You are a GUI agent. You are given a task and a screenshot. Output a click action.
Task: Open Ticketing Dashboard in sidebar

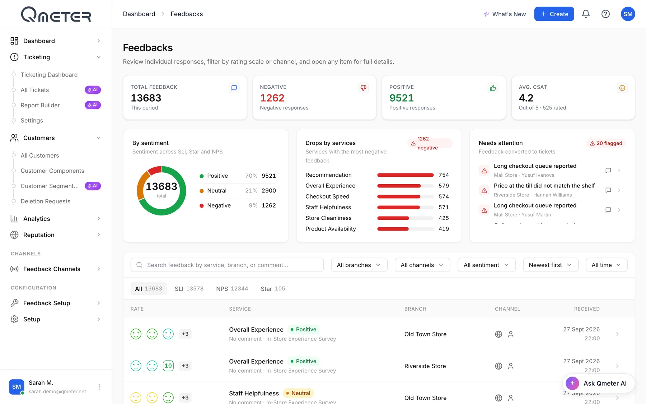pyautogui.click(x=49, y=75)
